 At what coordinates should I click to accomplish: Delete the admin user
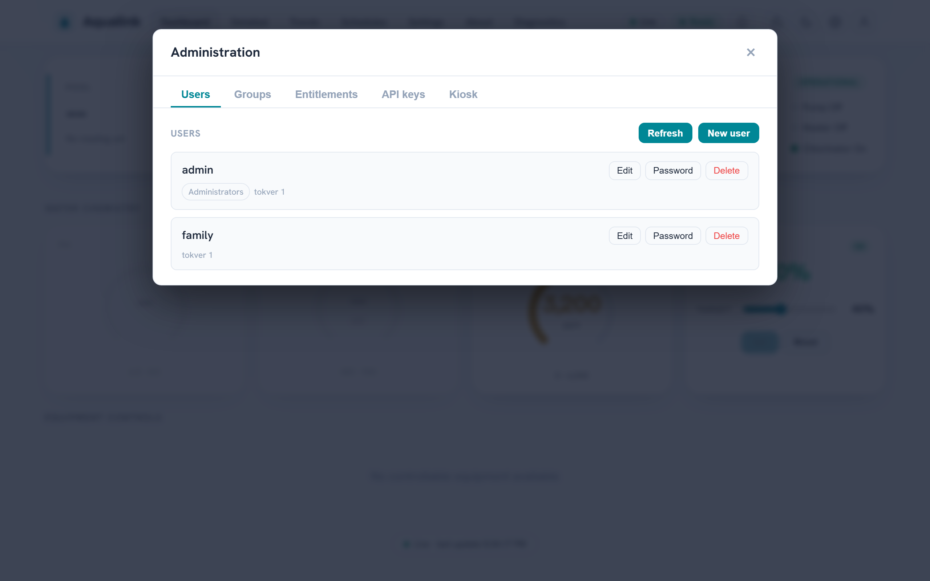pyautogui.click(x=726, y=171)
